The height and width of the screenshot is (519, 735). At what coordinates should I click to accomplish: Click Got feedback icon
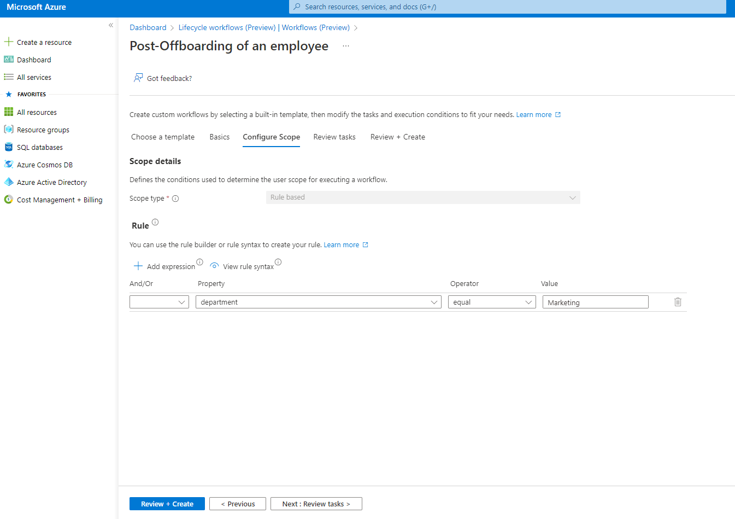[138, 78]
